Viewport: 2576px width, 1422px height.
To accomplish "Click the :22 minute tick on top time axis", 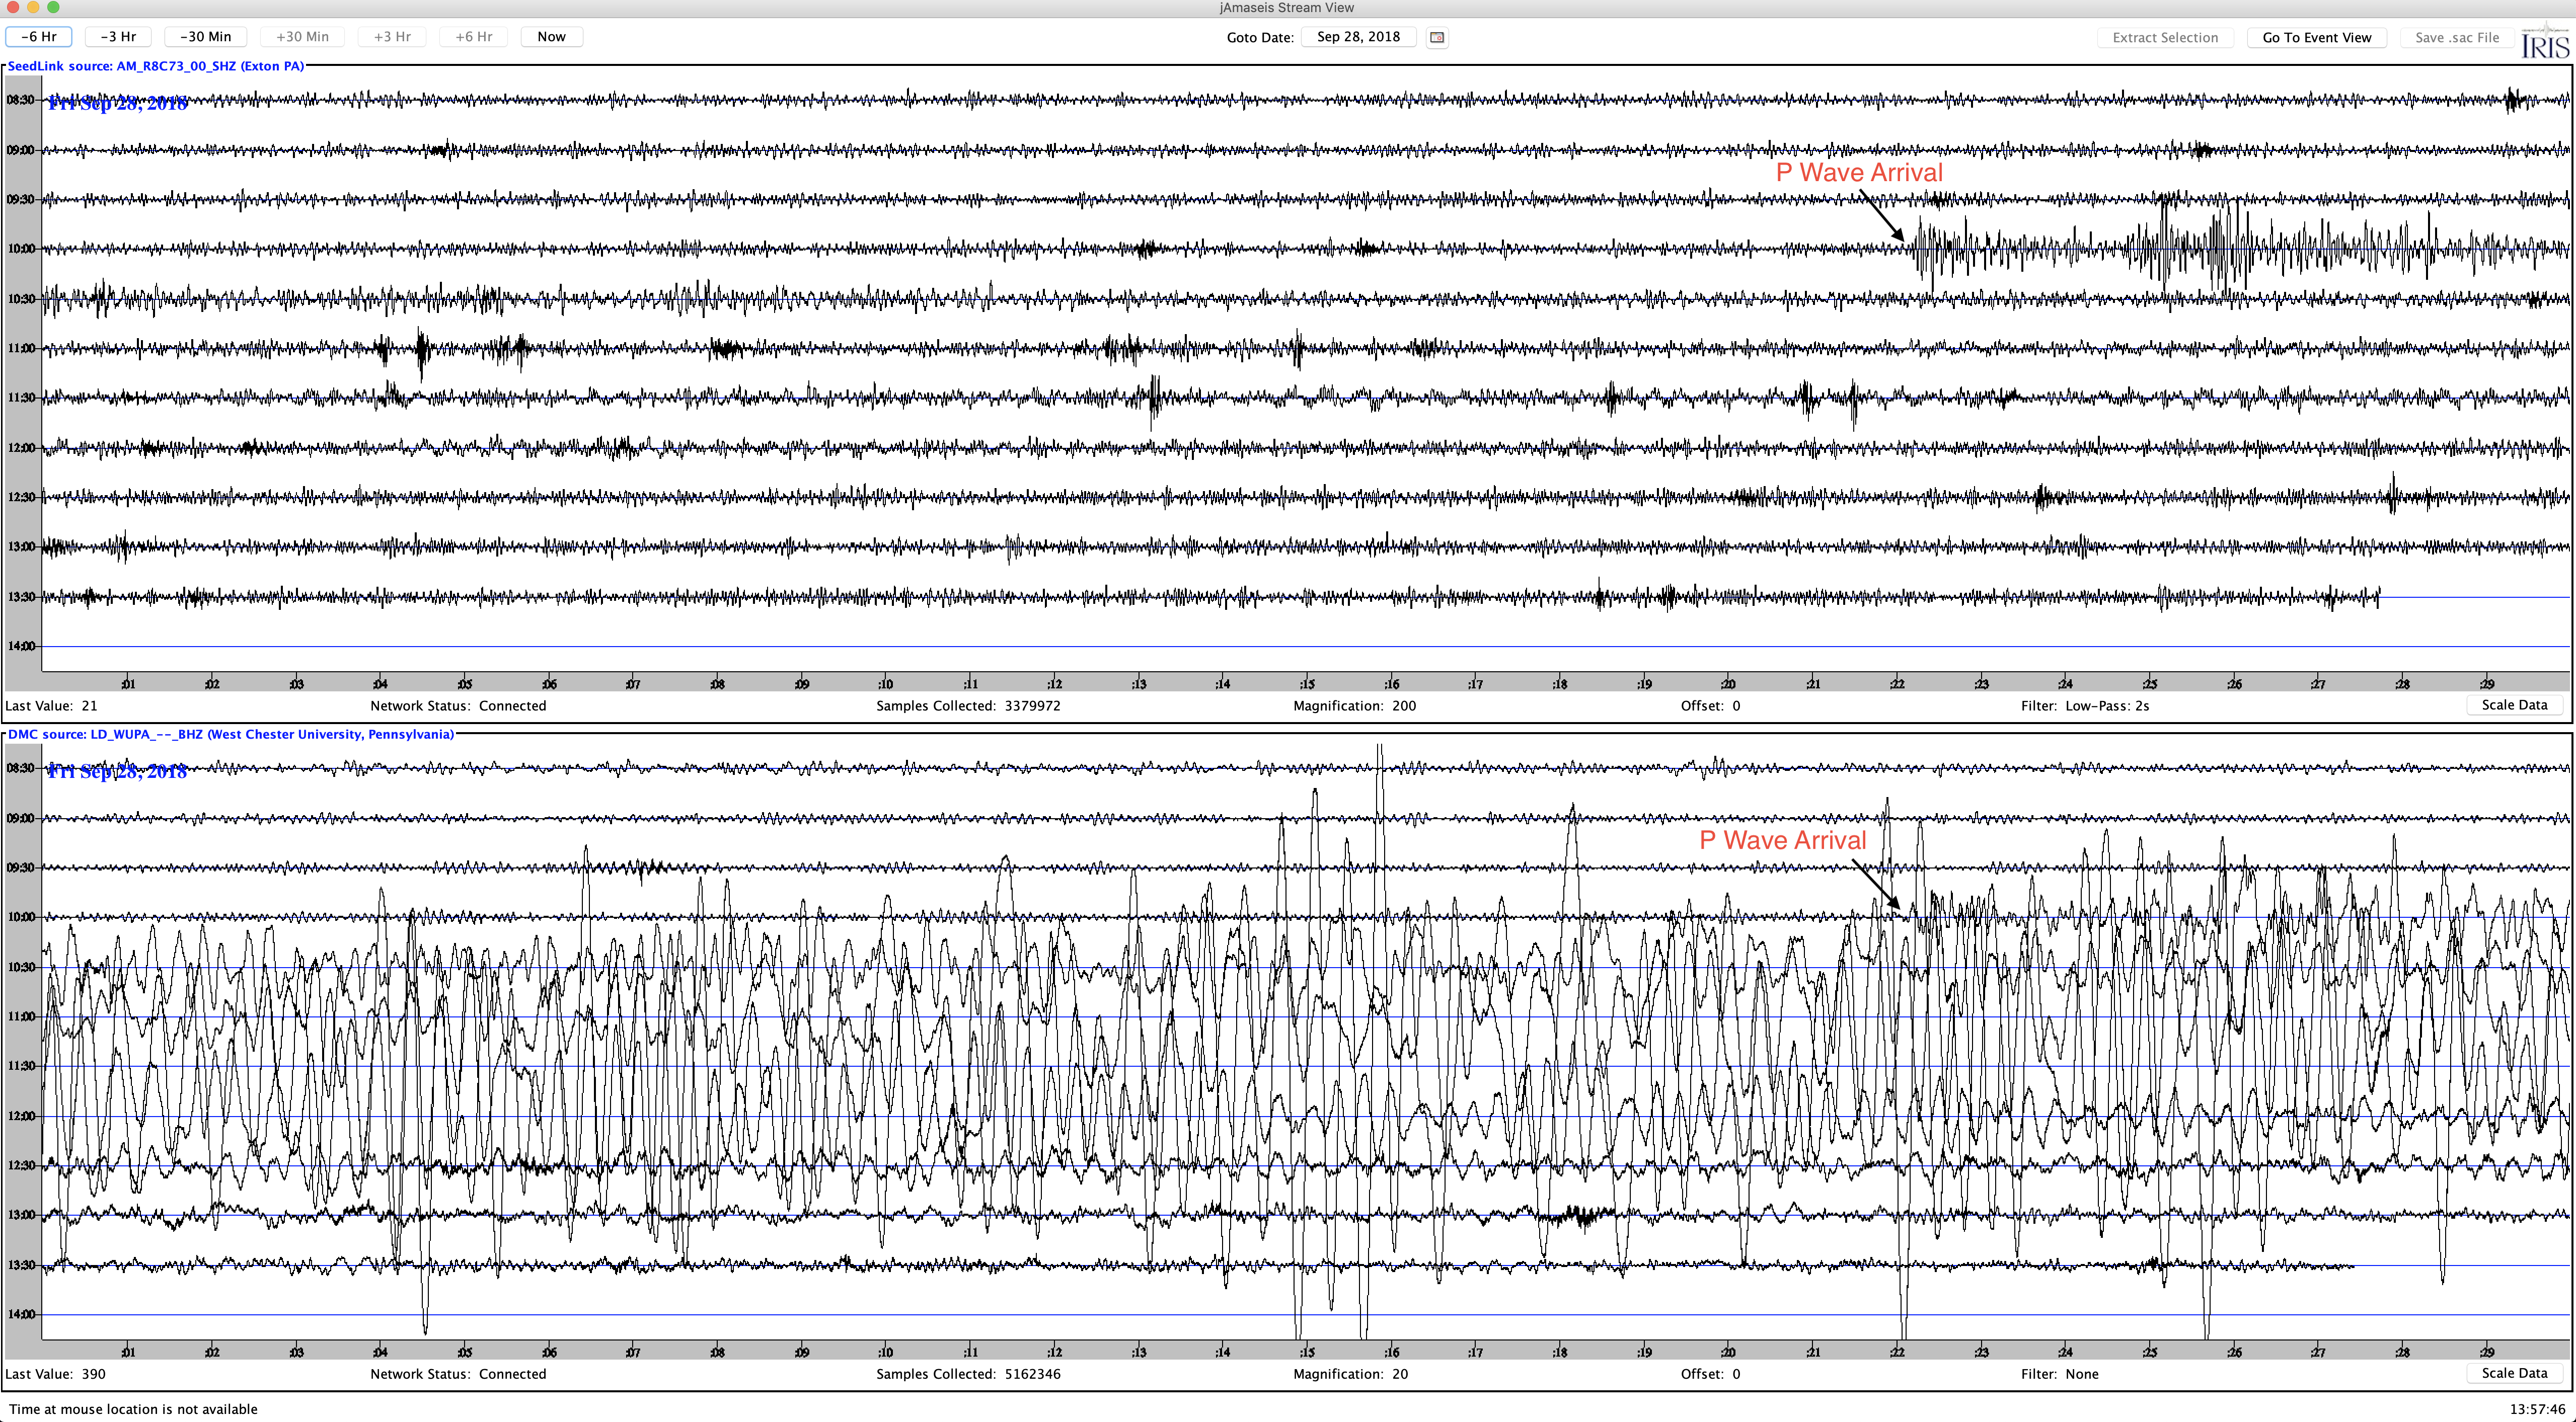I will (1896, 684).
